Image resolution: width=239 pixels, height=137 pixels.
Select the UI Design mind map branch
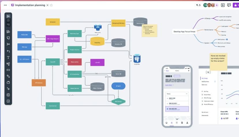(208, 18)
